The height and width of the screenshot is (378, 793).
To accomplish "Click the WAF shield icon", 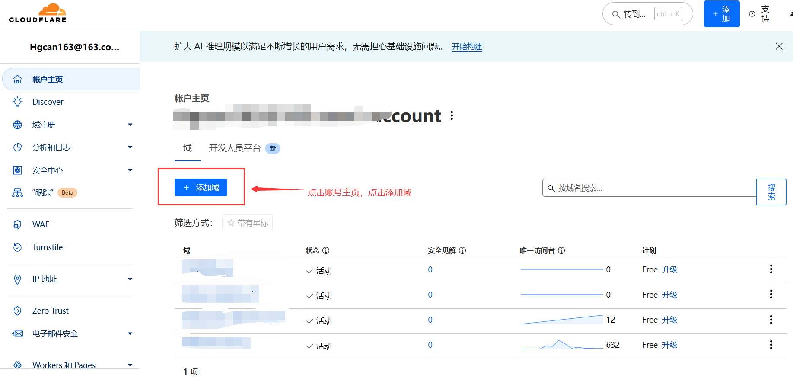I will [17, 225].
